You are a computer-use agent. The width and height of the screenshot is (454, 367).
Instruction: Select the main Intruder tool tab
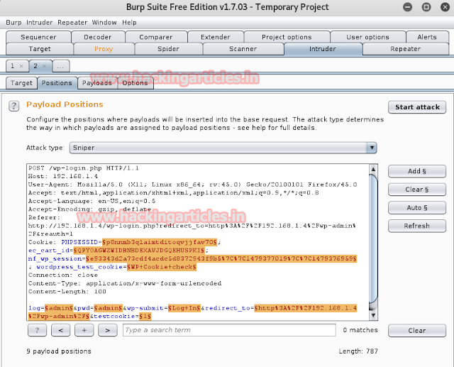tap(323, 49)
